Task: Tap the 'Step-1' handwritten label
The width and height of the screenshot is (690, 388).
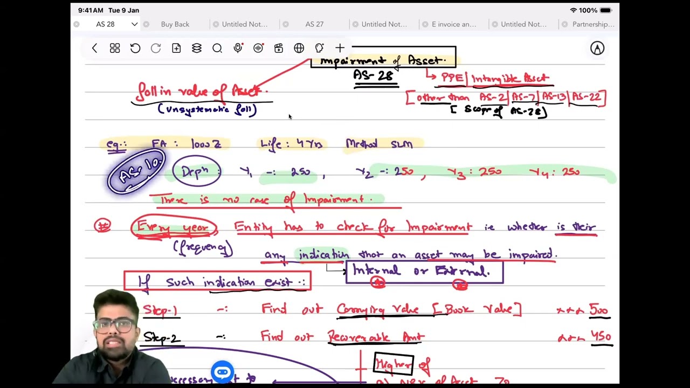Action: [160, 310]
